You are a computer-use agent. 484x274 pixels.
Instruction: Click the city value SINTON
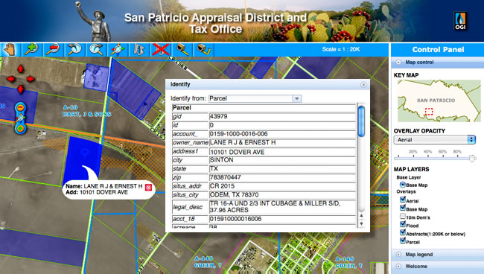point(282,160)
